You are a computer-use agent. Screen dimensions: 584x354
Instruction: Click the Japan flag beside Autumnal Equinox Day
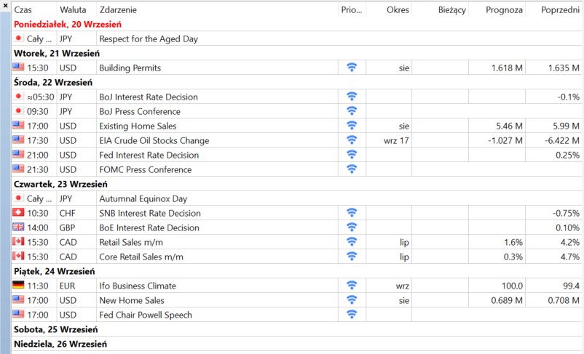point(18,198)
